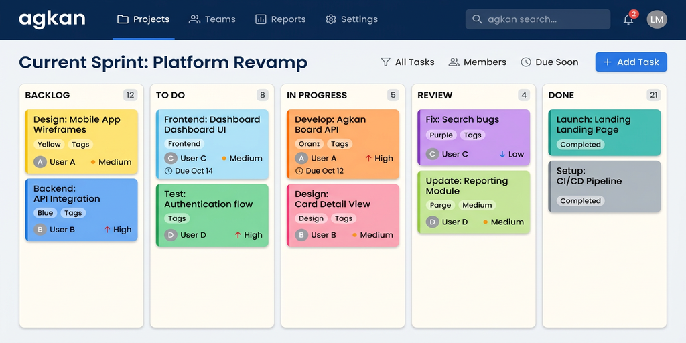Click the notification bell icon
The height and width of the screenshot is (343, 686).
[x=628, y=19]
